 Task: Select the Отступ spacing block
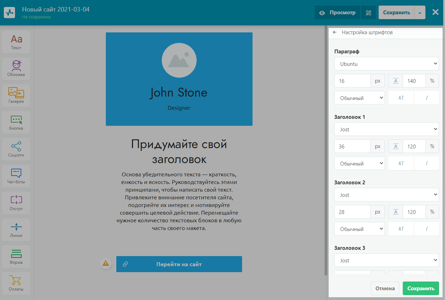click(x=16, y=203)
